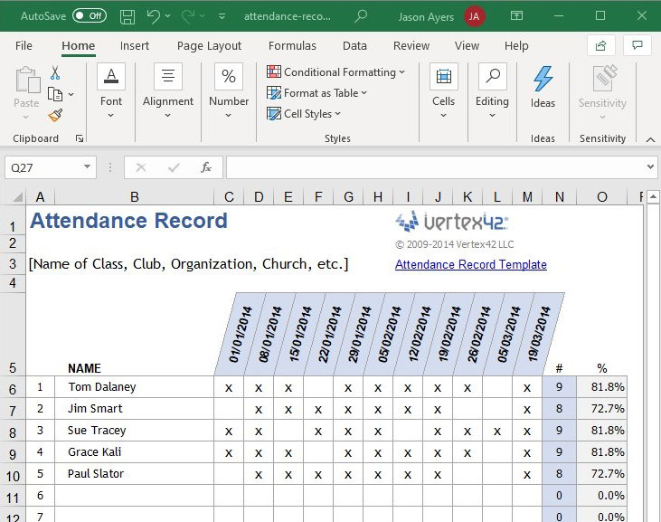Click the Undo arrow icon
The height and width of the screenshot is (522, 661).
coord(154,16)
